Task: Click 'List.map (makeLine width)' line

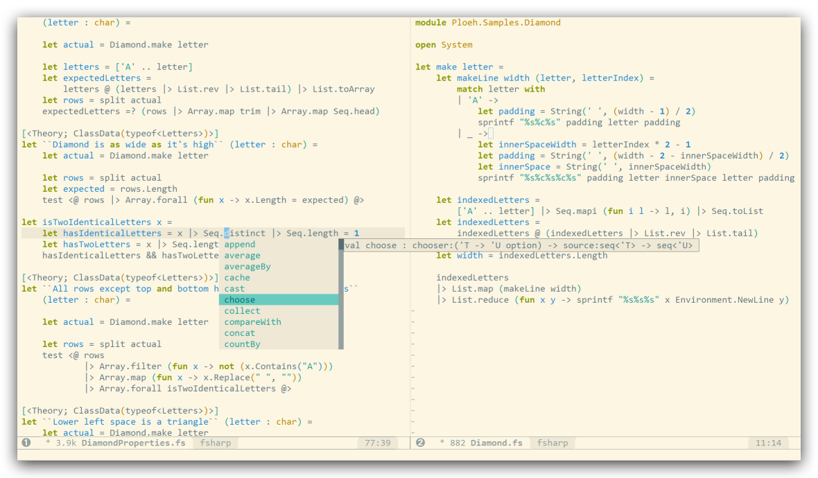Action: click(x=509, y=288)
